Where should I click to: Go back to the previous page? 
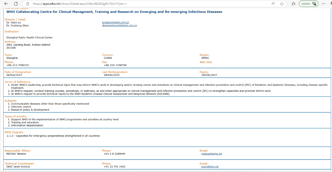tap(6, 4)
